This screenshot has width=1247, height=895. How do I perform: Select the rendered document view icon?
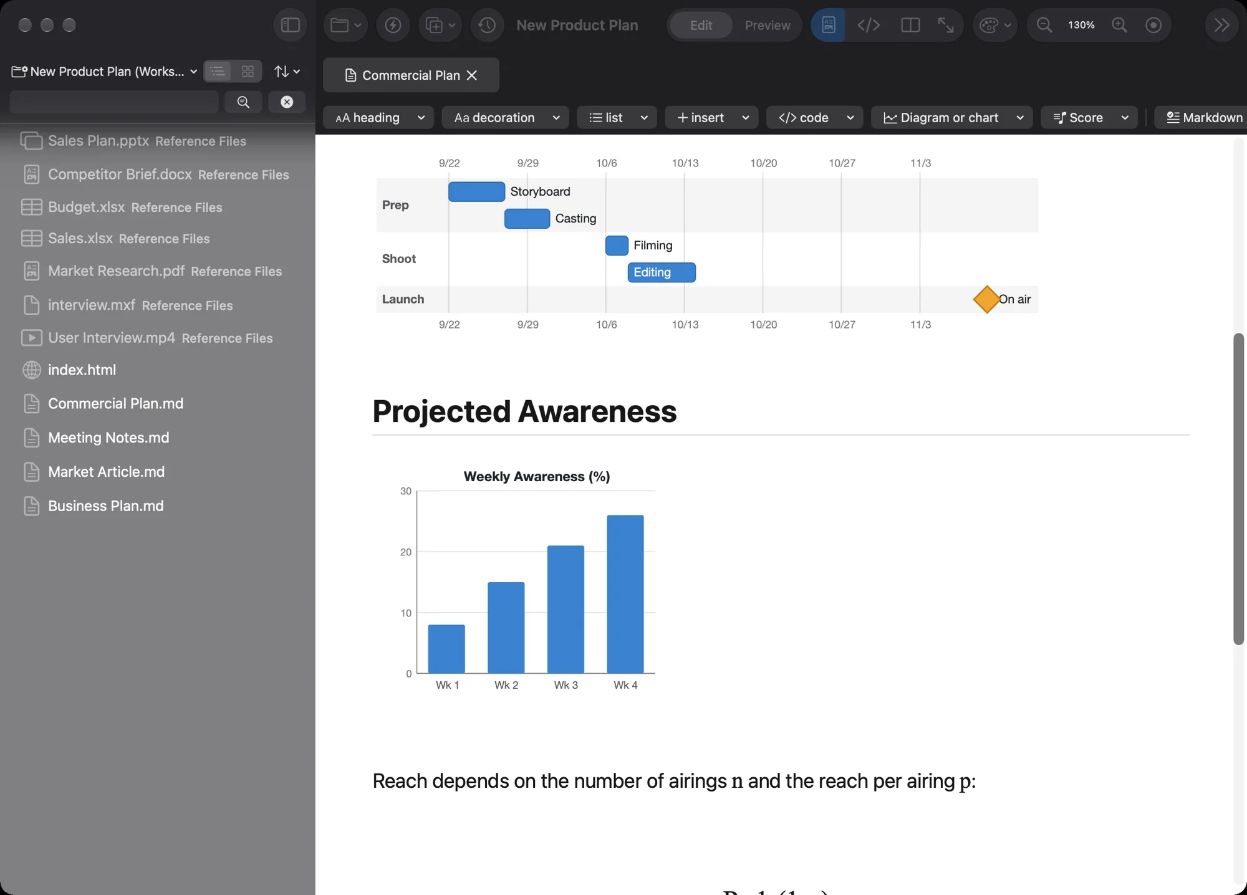tap(828, 25)
